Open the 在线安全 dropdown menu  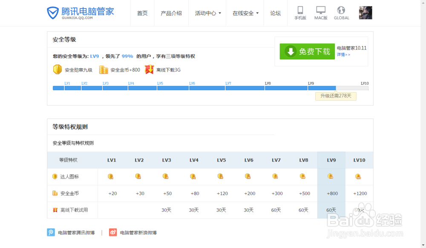pyautogui.click(x=244, y=13)
